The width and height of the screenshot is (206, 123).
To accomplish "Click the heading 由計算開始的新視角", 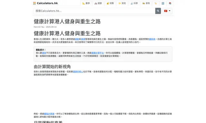I will (52, 67).
